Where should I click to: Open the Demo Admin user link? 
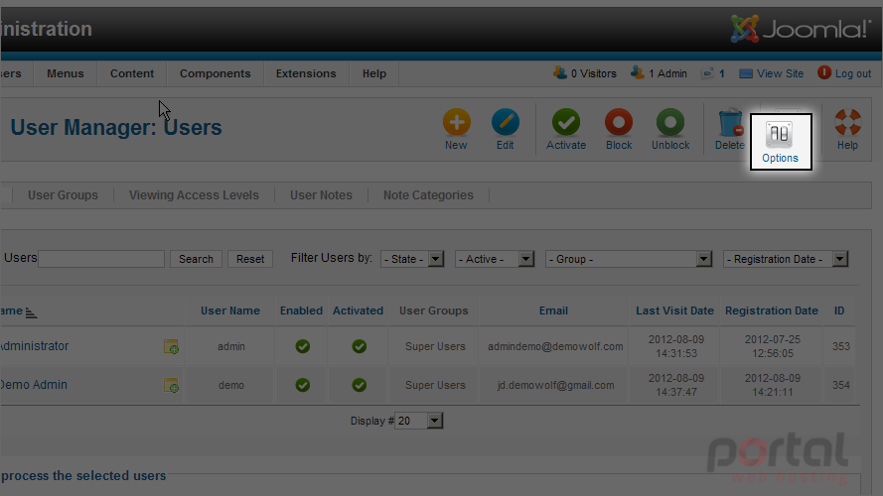[x=33, y=385]
